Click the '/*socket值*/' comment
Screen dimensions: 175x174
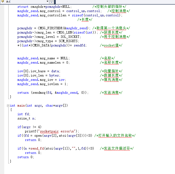(111, 45)
